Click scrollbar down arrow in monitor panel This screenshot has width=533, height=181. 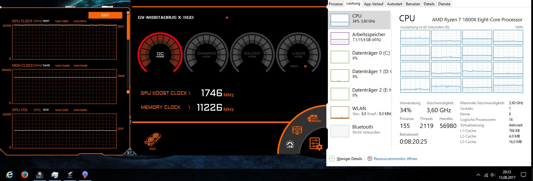tap(128, 92)
